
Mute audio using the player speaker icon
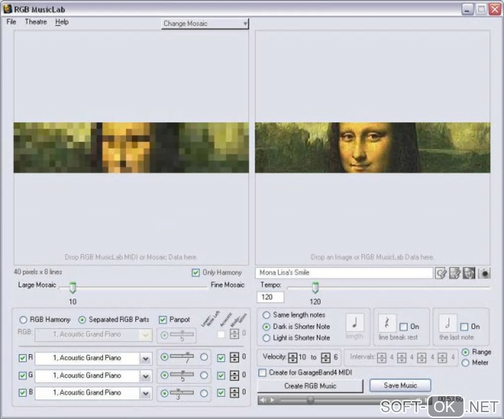pyautogui.click(x=262, y=400)
